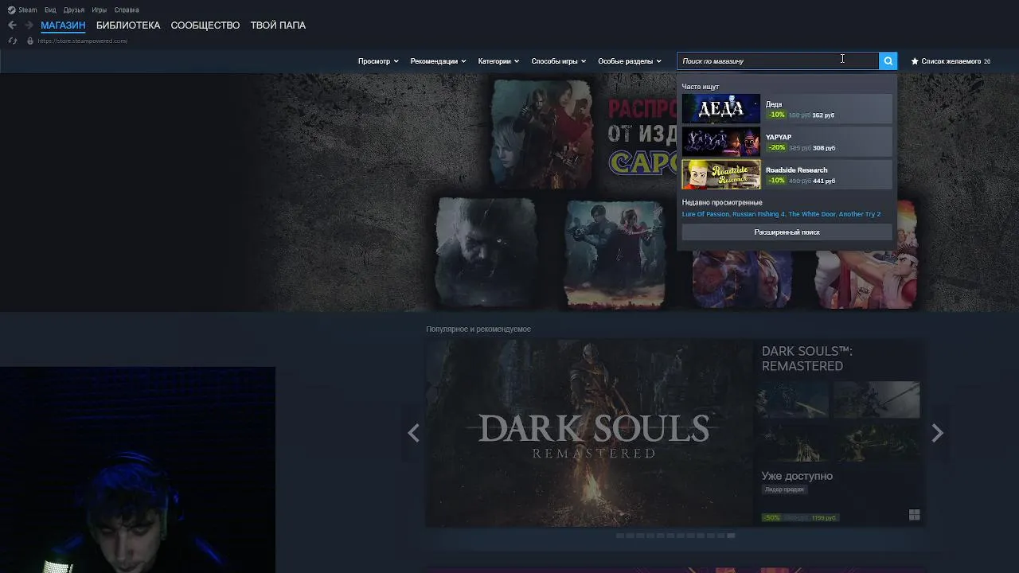Expand the Категории dropdown
Image resolution: width=1019 pixels, height=573 pixels.
point(498,60)
